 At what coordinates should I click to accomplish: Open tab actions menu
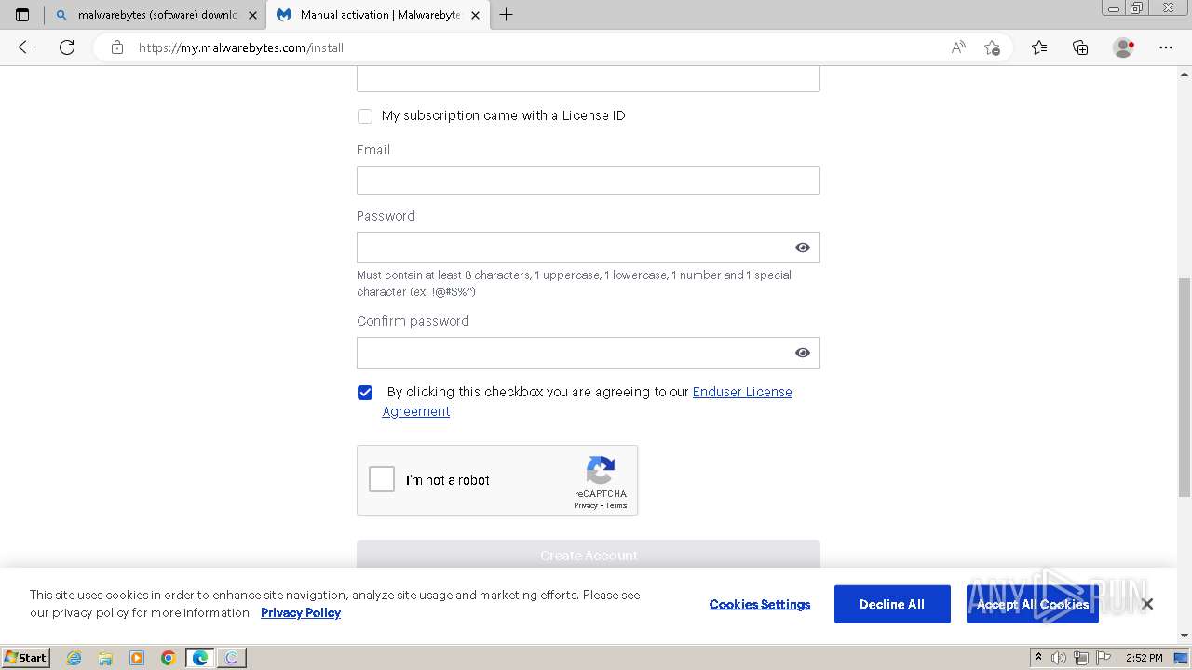[22, 15]
